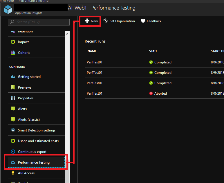
Task: Open Set Organization
Action: (x=119, y=21)
